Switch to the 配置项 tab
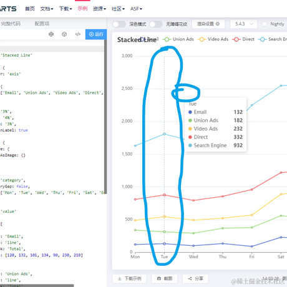Image resolution: width=287 pixels, height=287 pixels. click(x=42, y=24)
